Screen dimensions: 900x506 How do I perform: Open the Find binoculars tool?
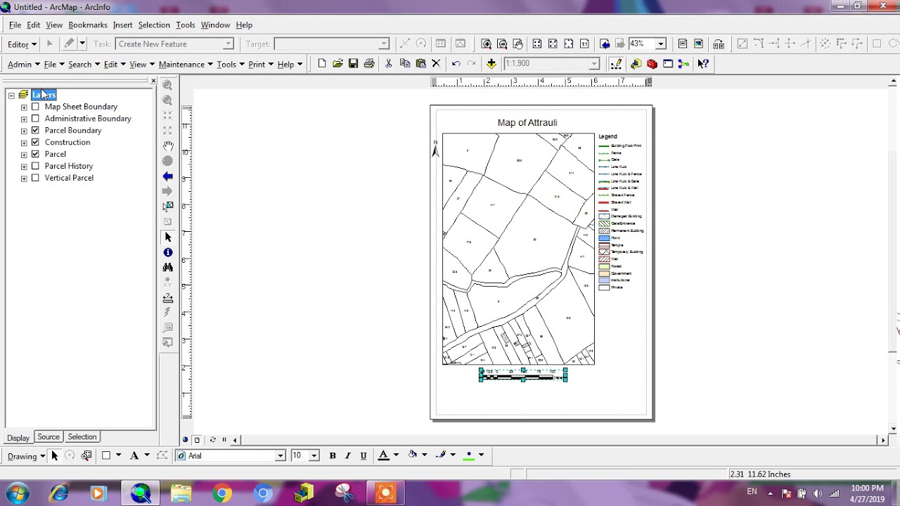tap(167, 267)
